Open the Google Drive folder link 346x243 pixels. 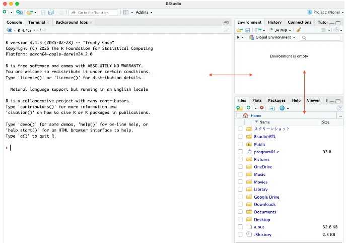tap(266, 197)
